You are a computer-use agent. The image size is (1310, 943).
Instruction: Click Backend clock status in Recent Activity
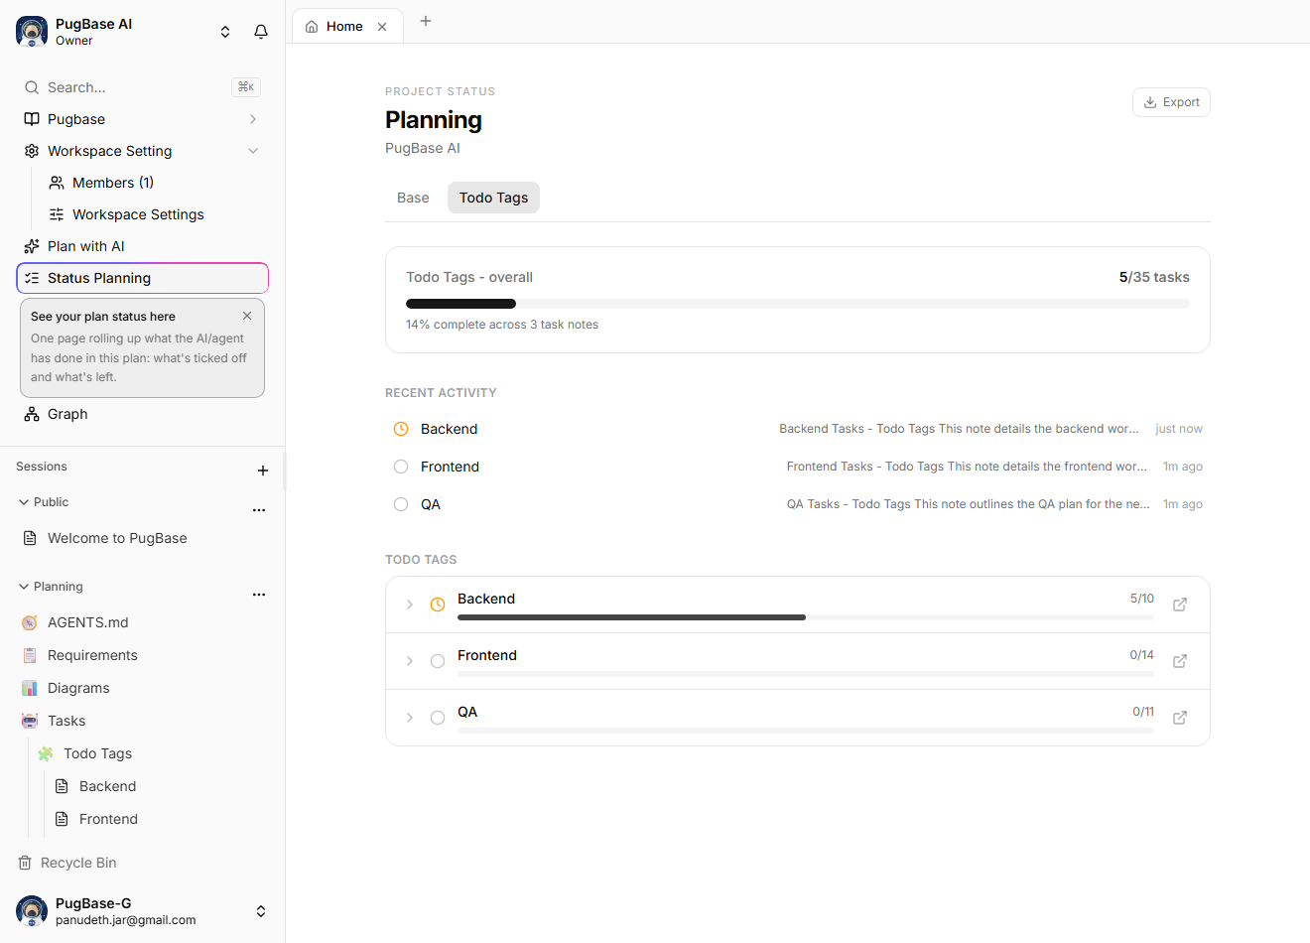click(x=401, y=429)
